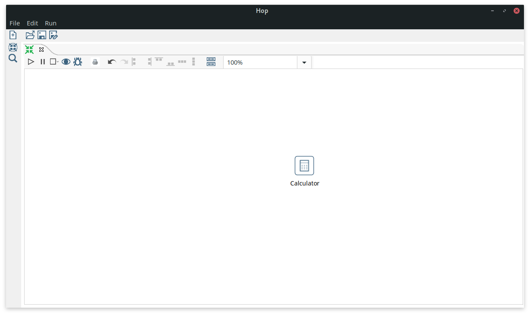Select the Calculator transform on the canvas
The width and height of the screenshot is (530, 315).
(x=304, y=165)
